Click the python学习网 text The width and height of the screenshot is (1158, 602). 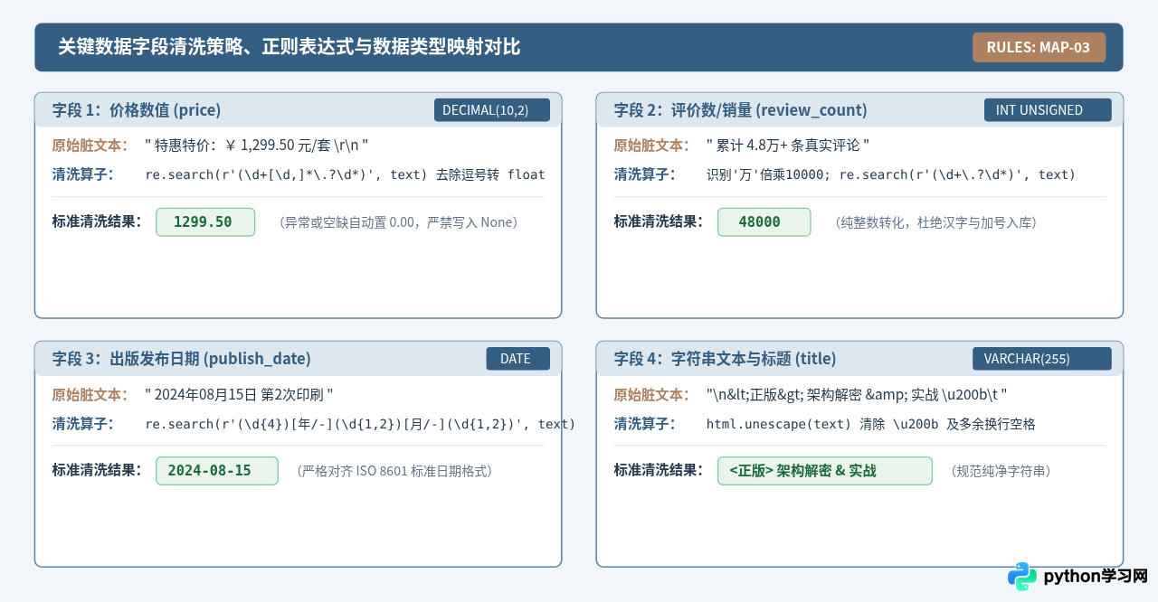click(x=1096, y=577)
